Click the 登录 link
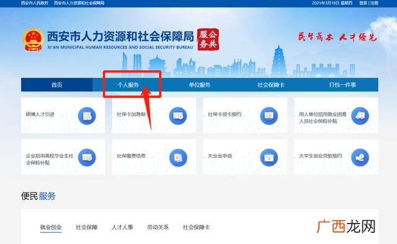Screen dimensions: 397x244 (363, 3)
